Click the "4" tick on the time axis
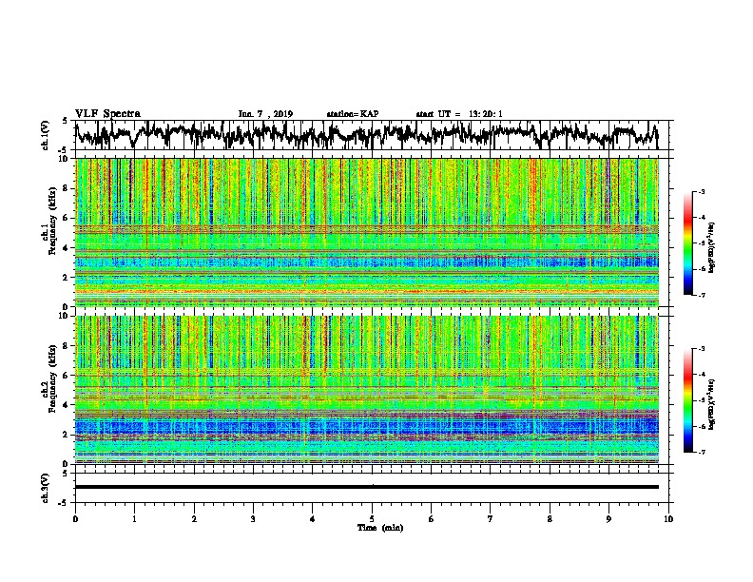 (x=313, y=519)
